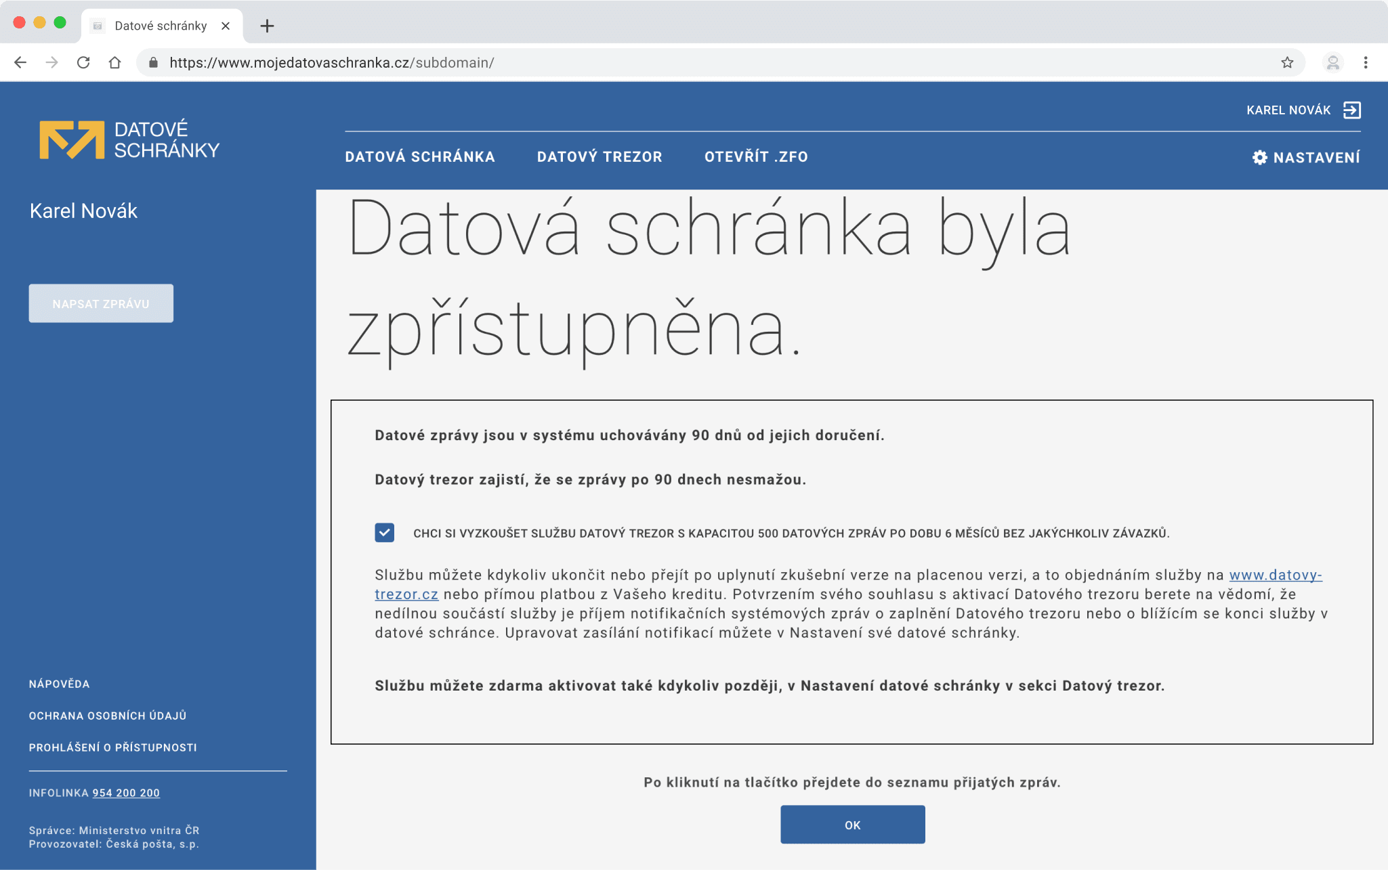The image size is (1388, 870).
Task: Open the Otevřít .ZFO menu item
Action: point(756,156)
